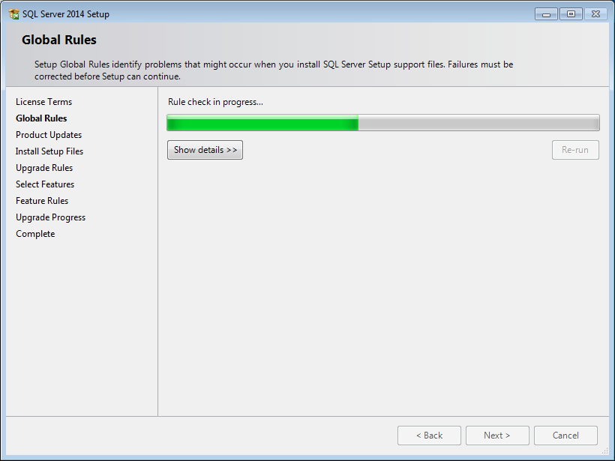Click the 'SQL Server 2014 Setup' title text

(66, 14)
